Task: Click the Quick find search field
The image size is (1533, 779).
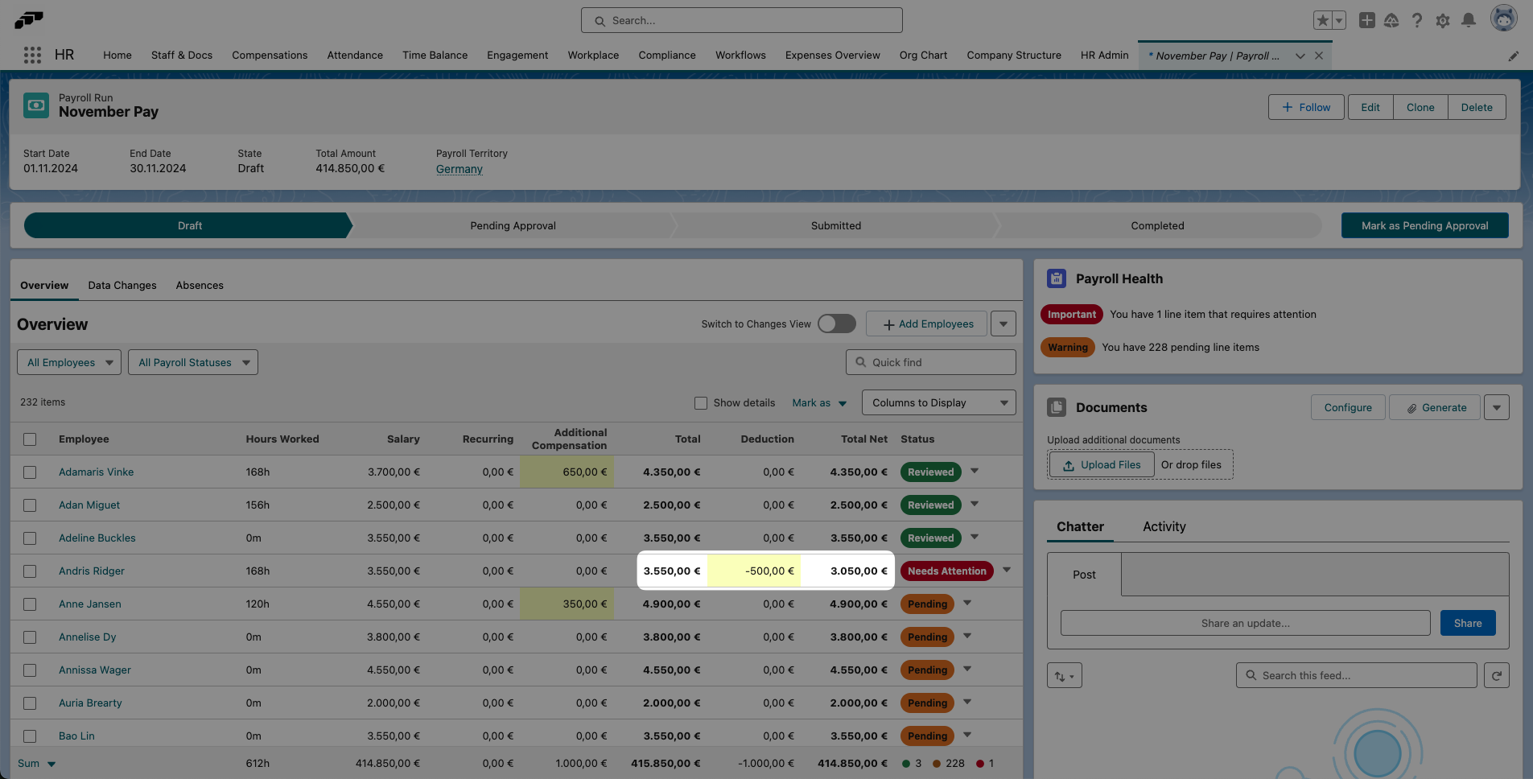Action: click(929, 361)
